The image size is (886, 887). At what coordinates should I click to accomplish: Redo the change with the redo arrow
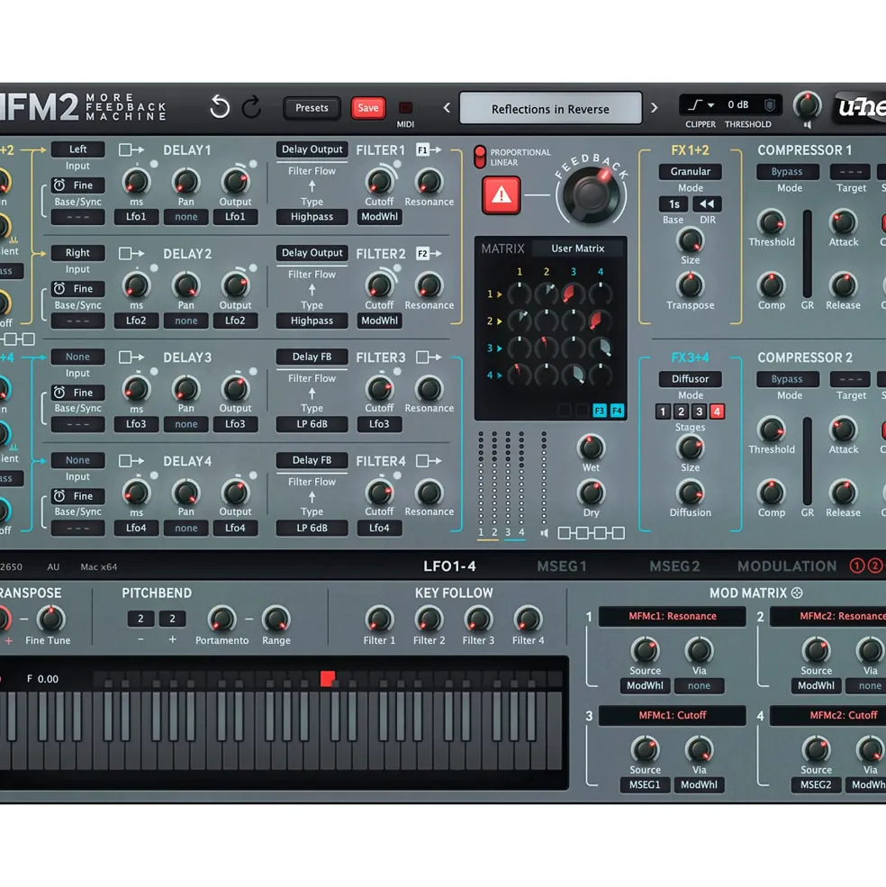pyautogui.click(x=252, y=107)
